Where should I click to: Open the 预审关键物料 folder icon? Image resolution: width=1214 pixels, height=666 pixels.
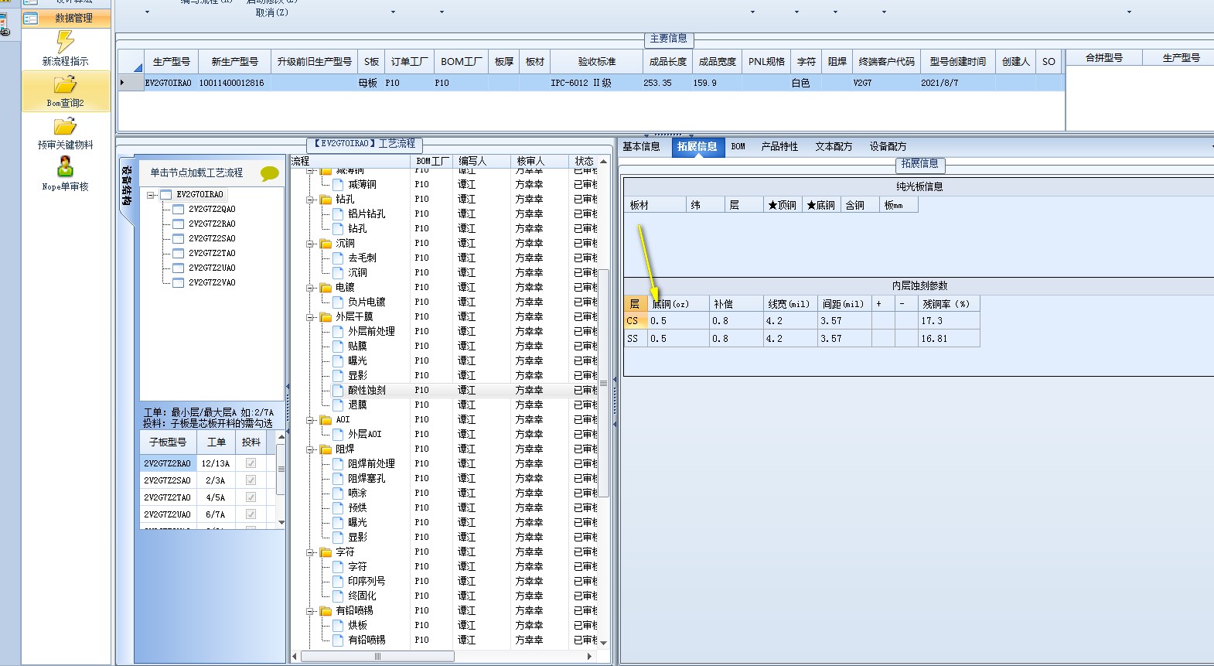coord(66,126)
